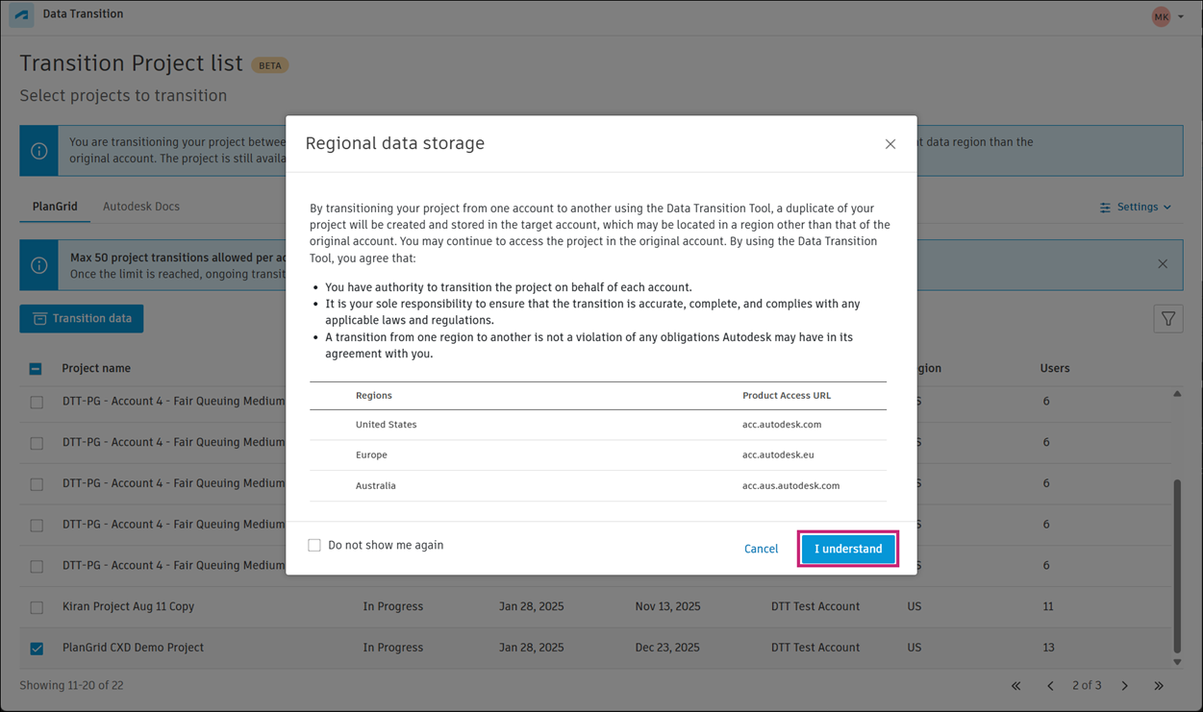The height and width of the screenshot is (712, 1203).
Task: Click Cancel in the dialog
Action: coord(761,550)
